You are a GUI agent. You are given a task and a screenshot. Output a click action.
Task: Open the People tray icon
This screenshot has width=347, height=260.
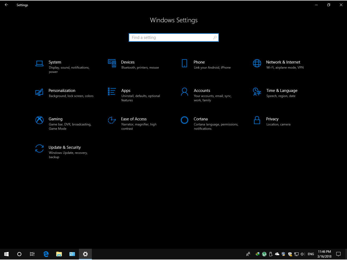pos(248,254)
